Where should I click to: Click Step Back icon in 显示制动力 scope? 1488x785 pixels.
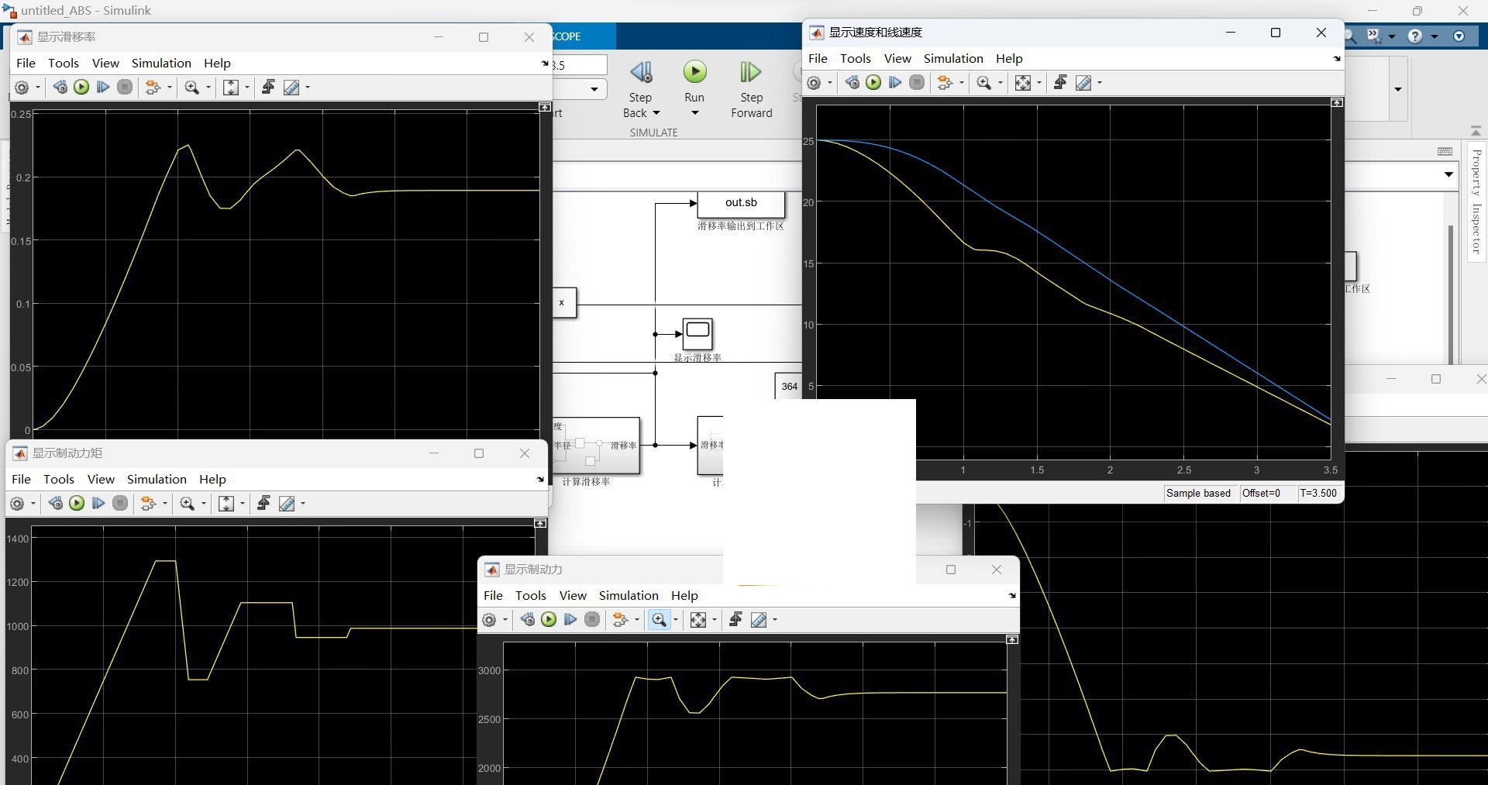coord(527,619)
